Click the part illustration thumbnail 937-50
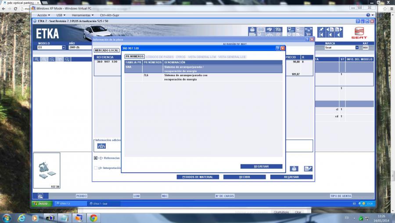 pos(47,171)
